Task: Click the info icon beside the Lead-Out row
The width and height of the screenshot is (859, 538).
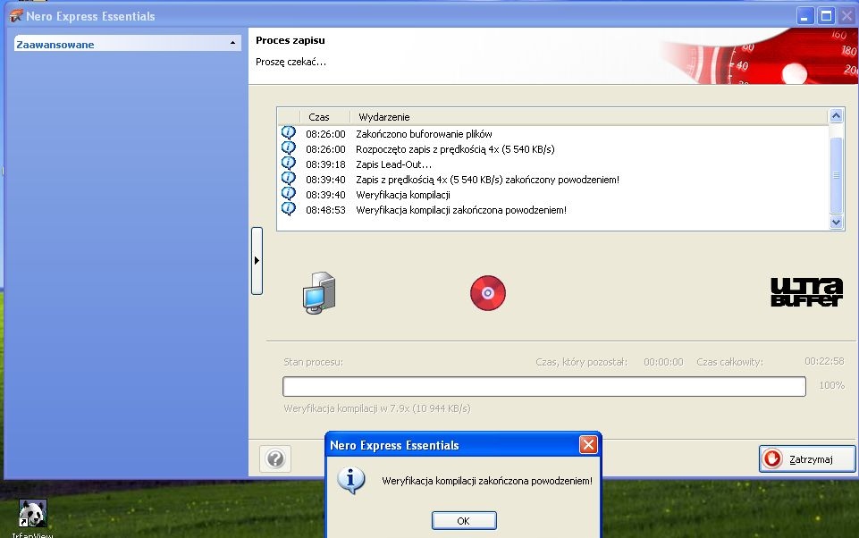Action: click(x=288, y=164)
